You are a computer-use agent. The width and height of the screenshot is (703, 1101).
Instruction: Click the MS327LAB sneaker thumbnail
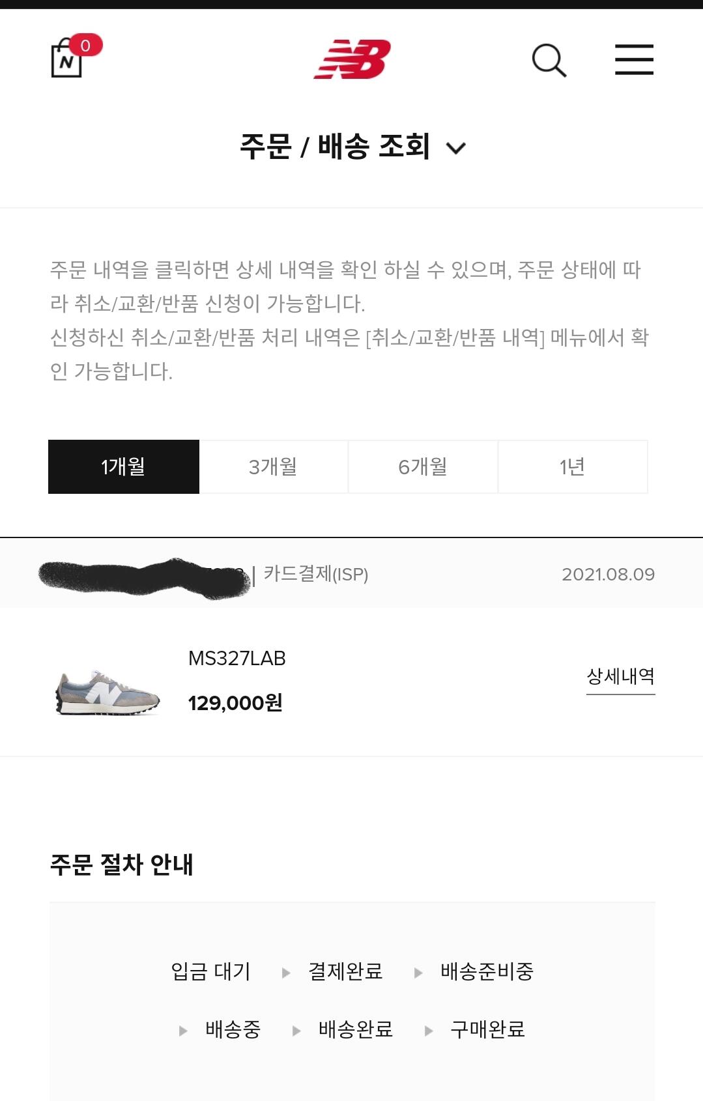(108, 692)
